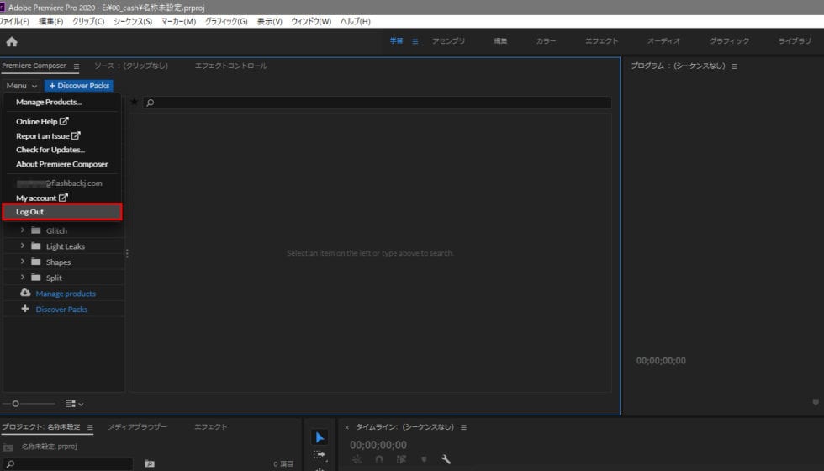Open the ヘルプ(H) menu
Screen dimensions: 824x471
coord(355,22)
